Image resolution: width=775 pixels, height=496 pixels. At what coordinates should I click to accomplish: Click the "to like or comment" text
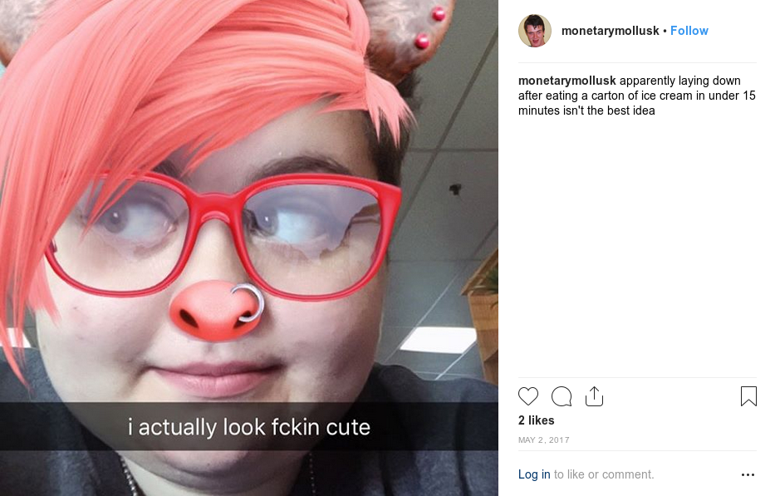tap(604, 474)
